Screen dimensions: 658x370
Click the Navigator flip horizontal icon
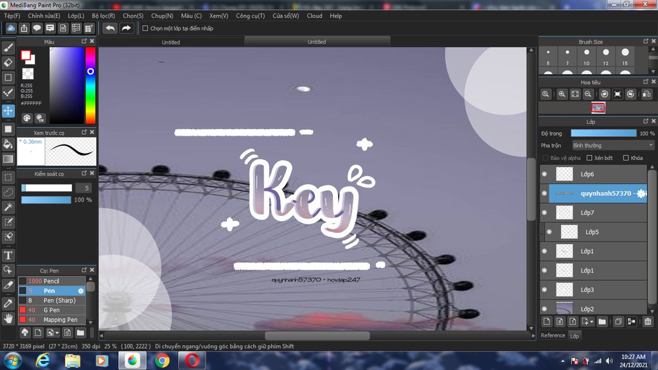pyautogui.click(x=646, y=94)
